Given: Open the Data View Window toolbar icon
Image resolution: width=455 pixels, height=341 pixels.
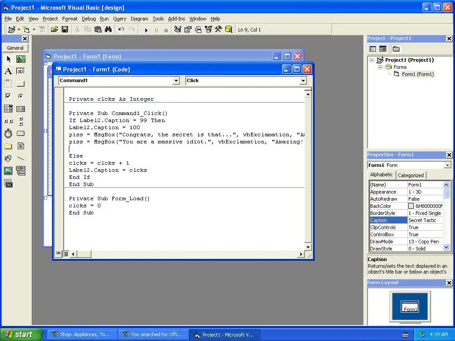Looking at the screenshot, I should [x=229, y=30].
